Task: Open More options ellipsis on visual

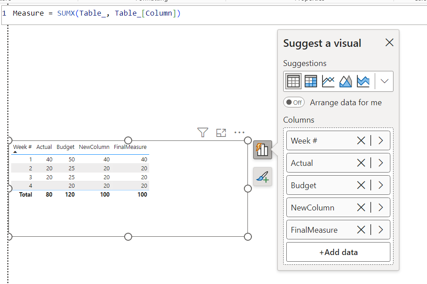Action: point(239,132)
